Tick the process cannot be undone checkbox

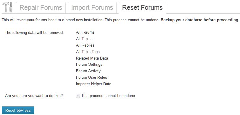click(x=78, y=96)
